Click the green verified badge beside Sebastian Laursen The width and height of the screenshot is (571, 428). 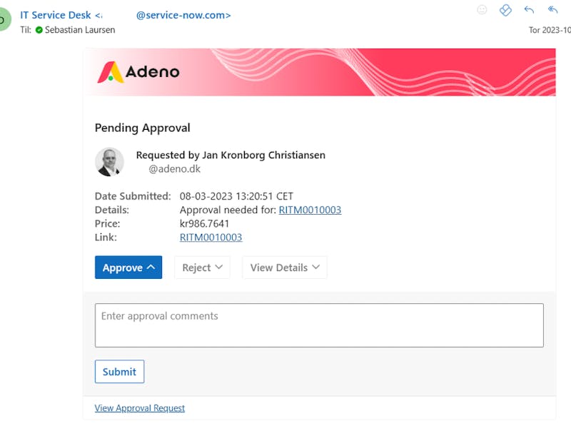[37, 30]
